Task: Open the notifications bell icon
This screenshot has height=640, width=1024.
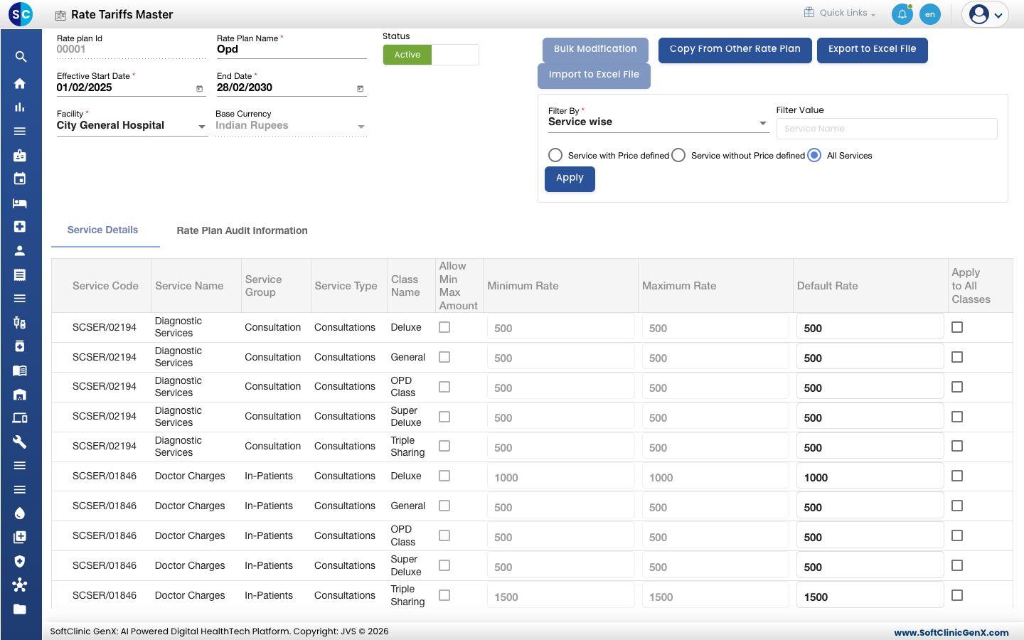Action: point(902,14)
